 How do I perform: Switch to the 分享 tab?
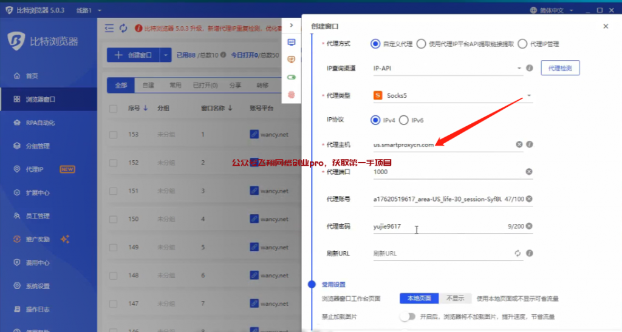(x=235, y=86)
